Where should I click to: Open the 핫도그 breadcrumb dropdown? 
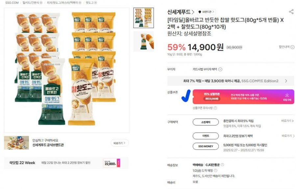tap(95, 3)
